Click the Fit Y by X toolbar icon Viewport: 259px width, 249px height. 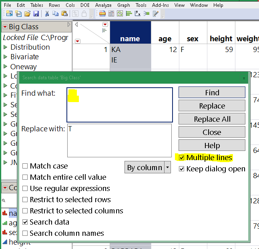(x=138, y=14)
